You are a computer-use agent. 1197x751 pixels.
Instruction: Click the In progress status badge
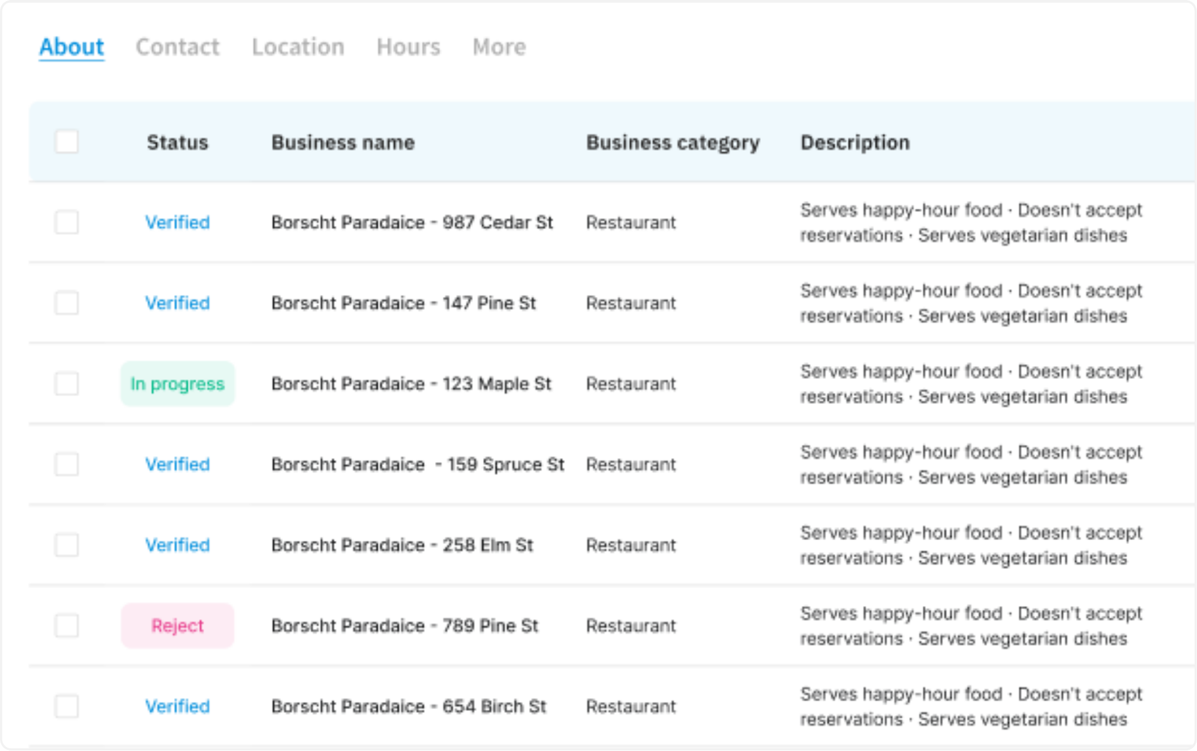(177, 384)
